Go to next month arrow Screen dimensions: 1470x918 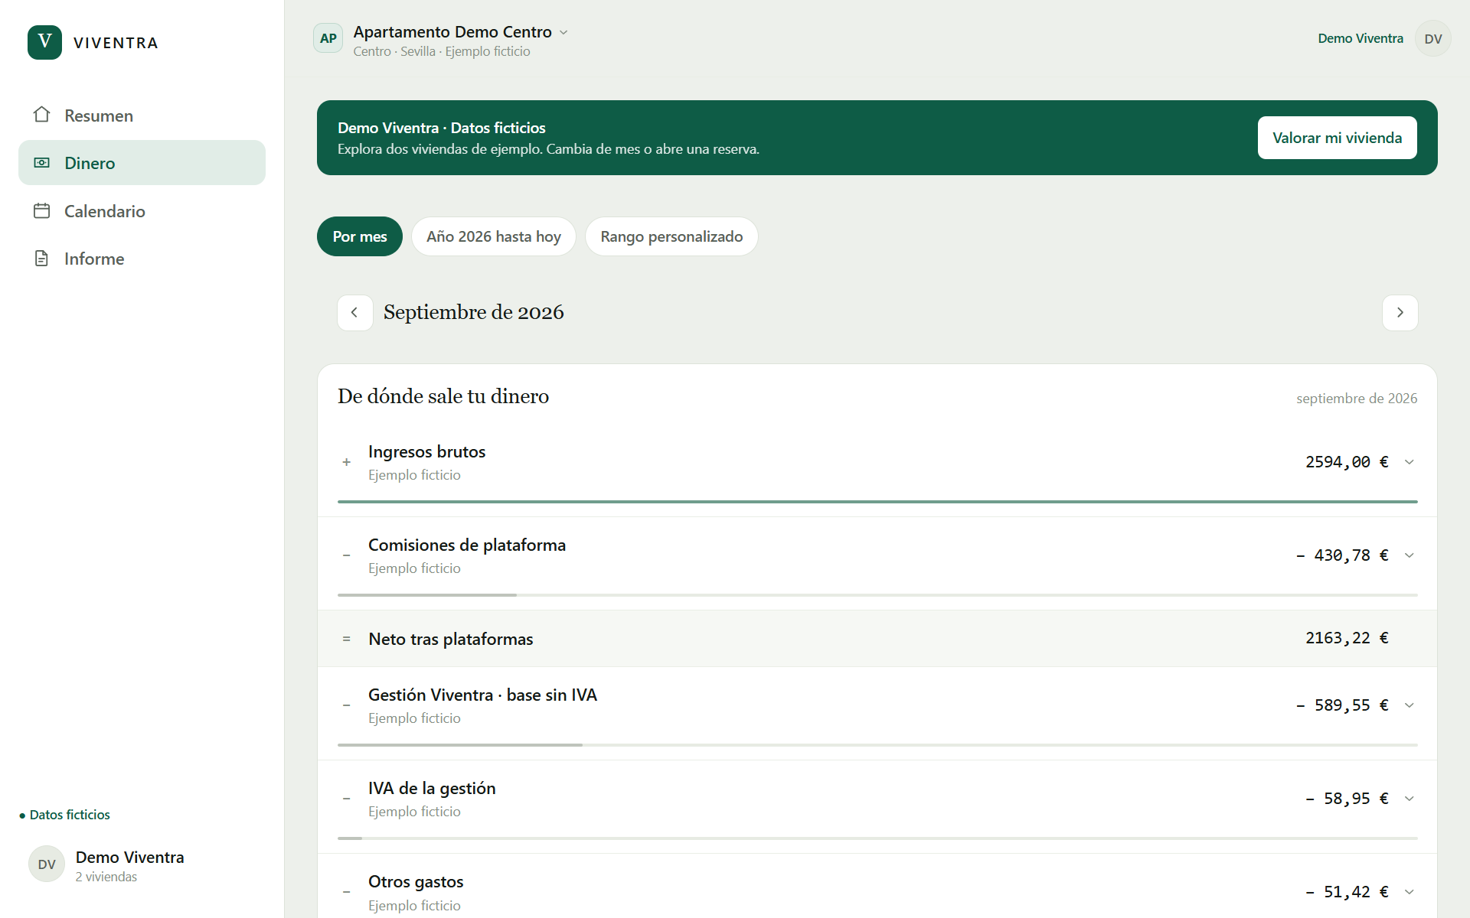coord(1400,312)
